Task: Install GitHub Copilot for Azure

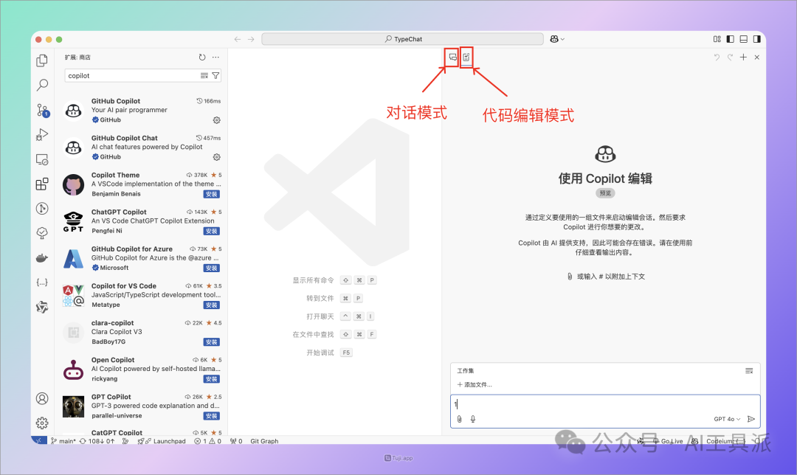Action: [212, 268]
